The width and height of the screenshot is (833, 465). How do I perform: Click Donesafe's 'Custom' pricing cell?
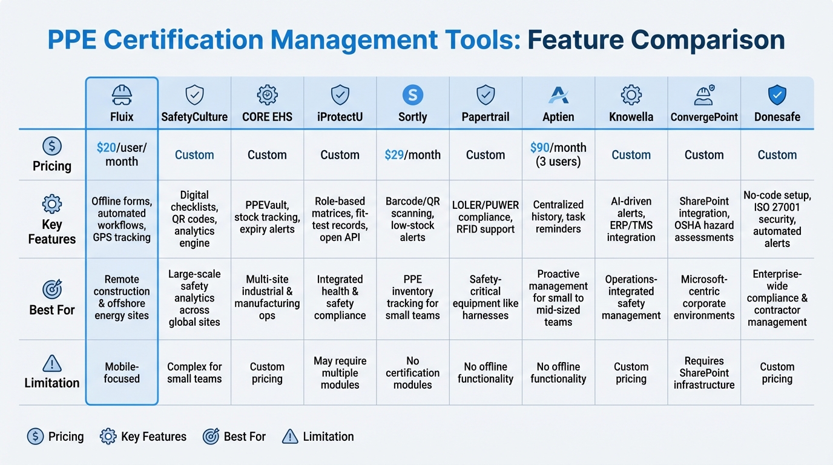tap(777, 155)
